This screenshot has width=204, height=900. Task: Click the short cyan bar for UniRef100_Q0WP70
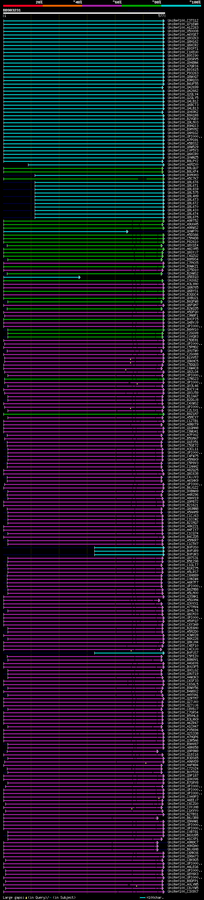[66, 232]
